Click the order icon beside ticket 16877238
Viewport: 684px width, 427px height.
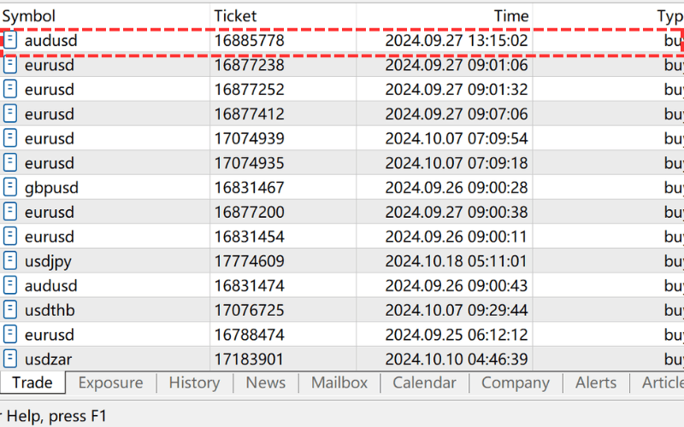tap(11, 65)
